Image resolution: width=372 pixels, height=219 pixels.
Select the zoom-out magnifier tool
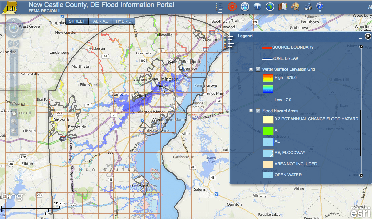point(14,130)
